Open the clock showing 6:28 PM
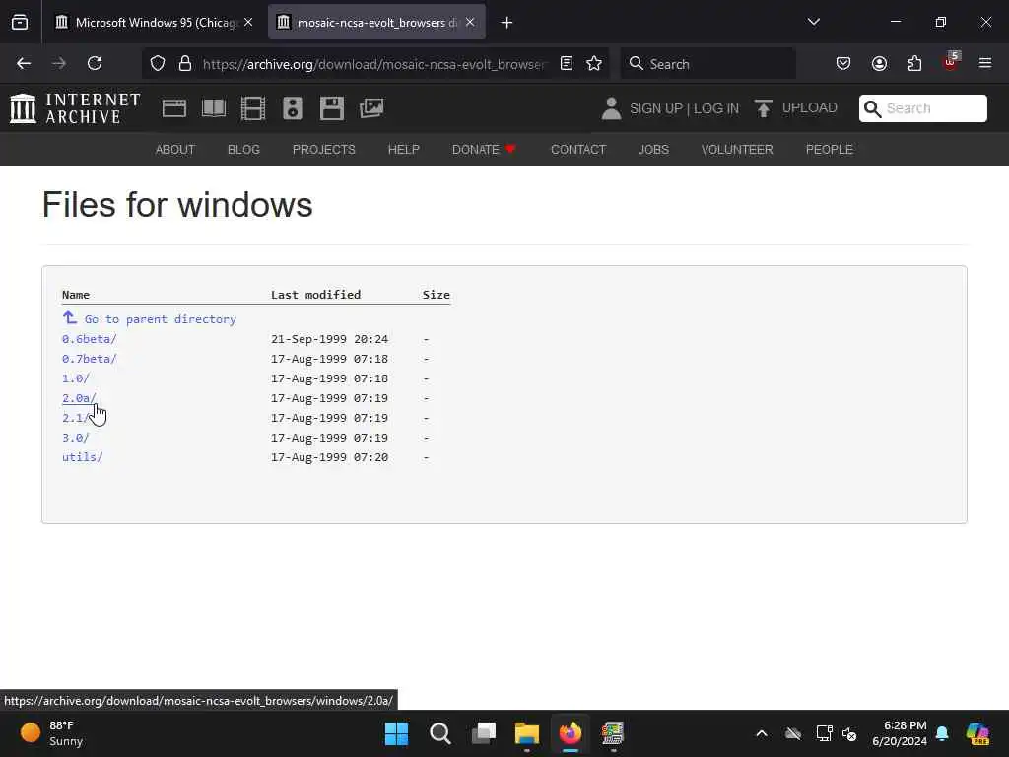The height and width of the screenshot is (757, 1009). click(900, 733)
